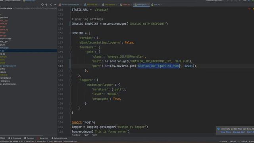Open the TODO tool window
Viewport: 254px width, 143px height.
(2, 138)
